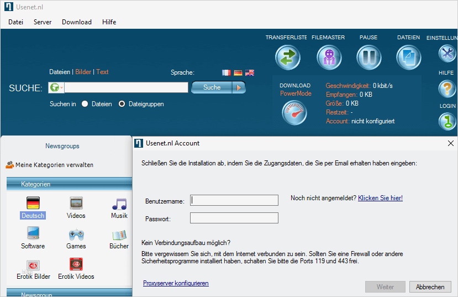Switch to the Dateien search tab

coord(60,72)
